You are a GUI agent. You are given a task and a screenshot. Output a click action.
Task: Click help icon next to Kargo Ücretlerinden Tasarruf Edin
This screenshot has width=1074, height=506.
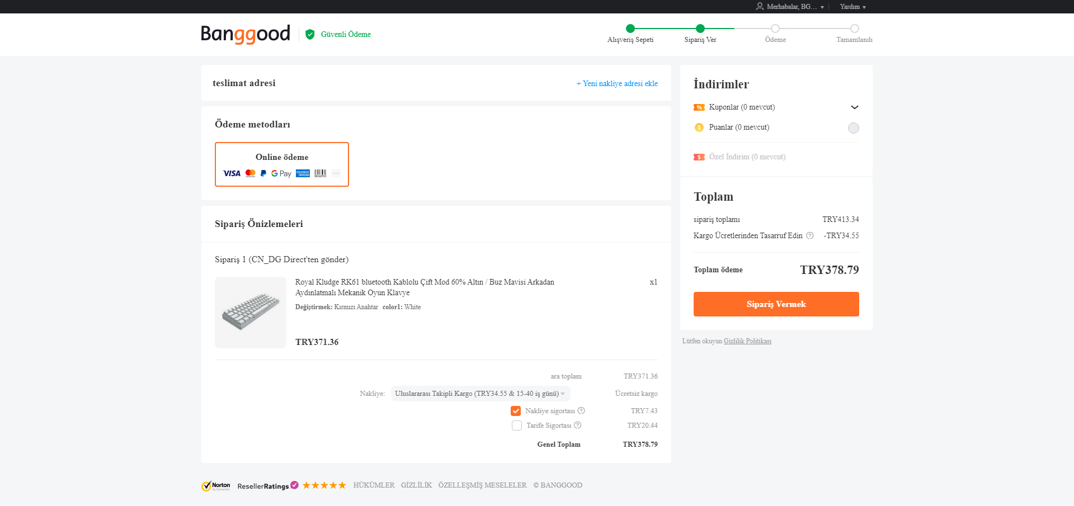pyautogui.click(x=810, y=236)
